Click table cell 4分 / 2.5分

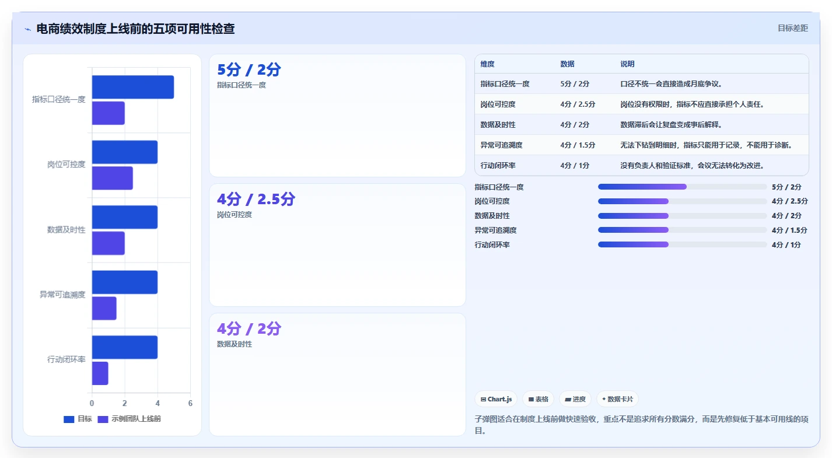coord(578,104)
